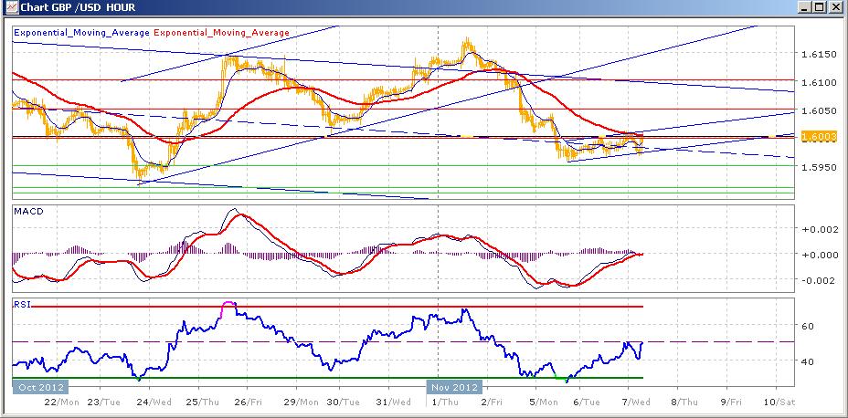The image size is (848, 418).
Task: Click the RSI 40 level label
Action: click(x=808, y=361)
